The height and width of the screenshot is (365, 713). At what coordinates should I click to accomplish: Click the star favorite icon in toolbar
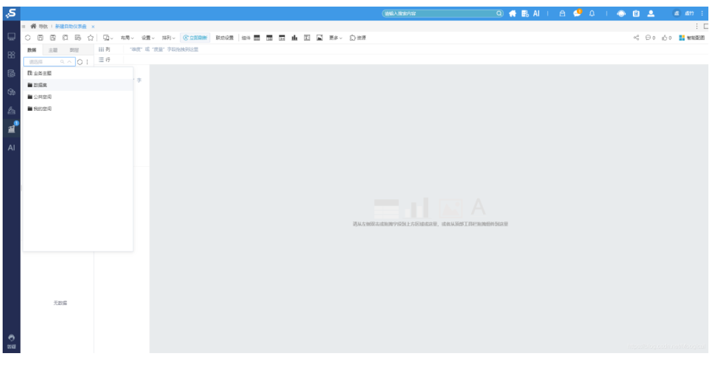click(x=91, y=38)
